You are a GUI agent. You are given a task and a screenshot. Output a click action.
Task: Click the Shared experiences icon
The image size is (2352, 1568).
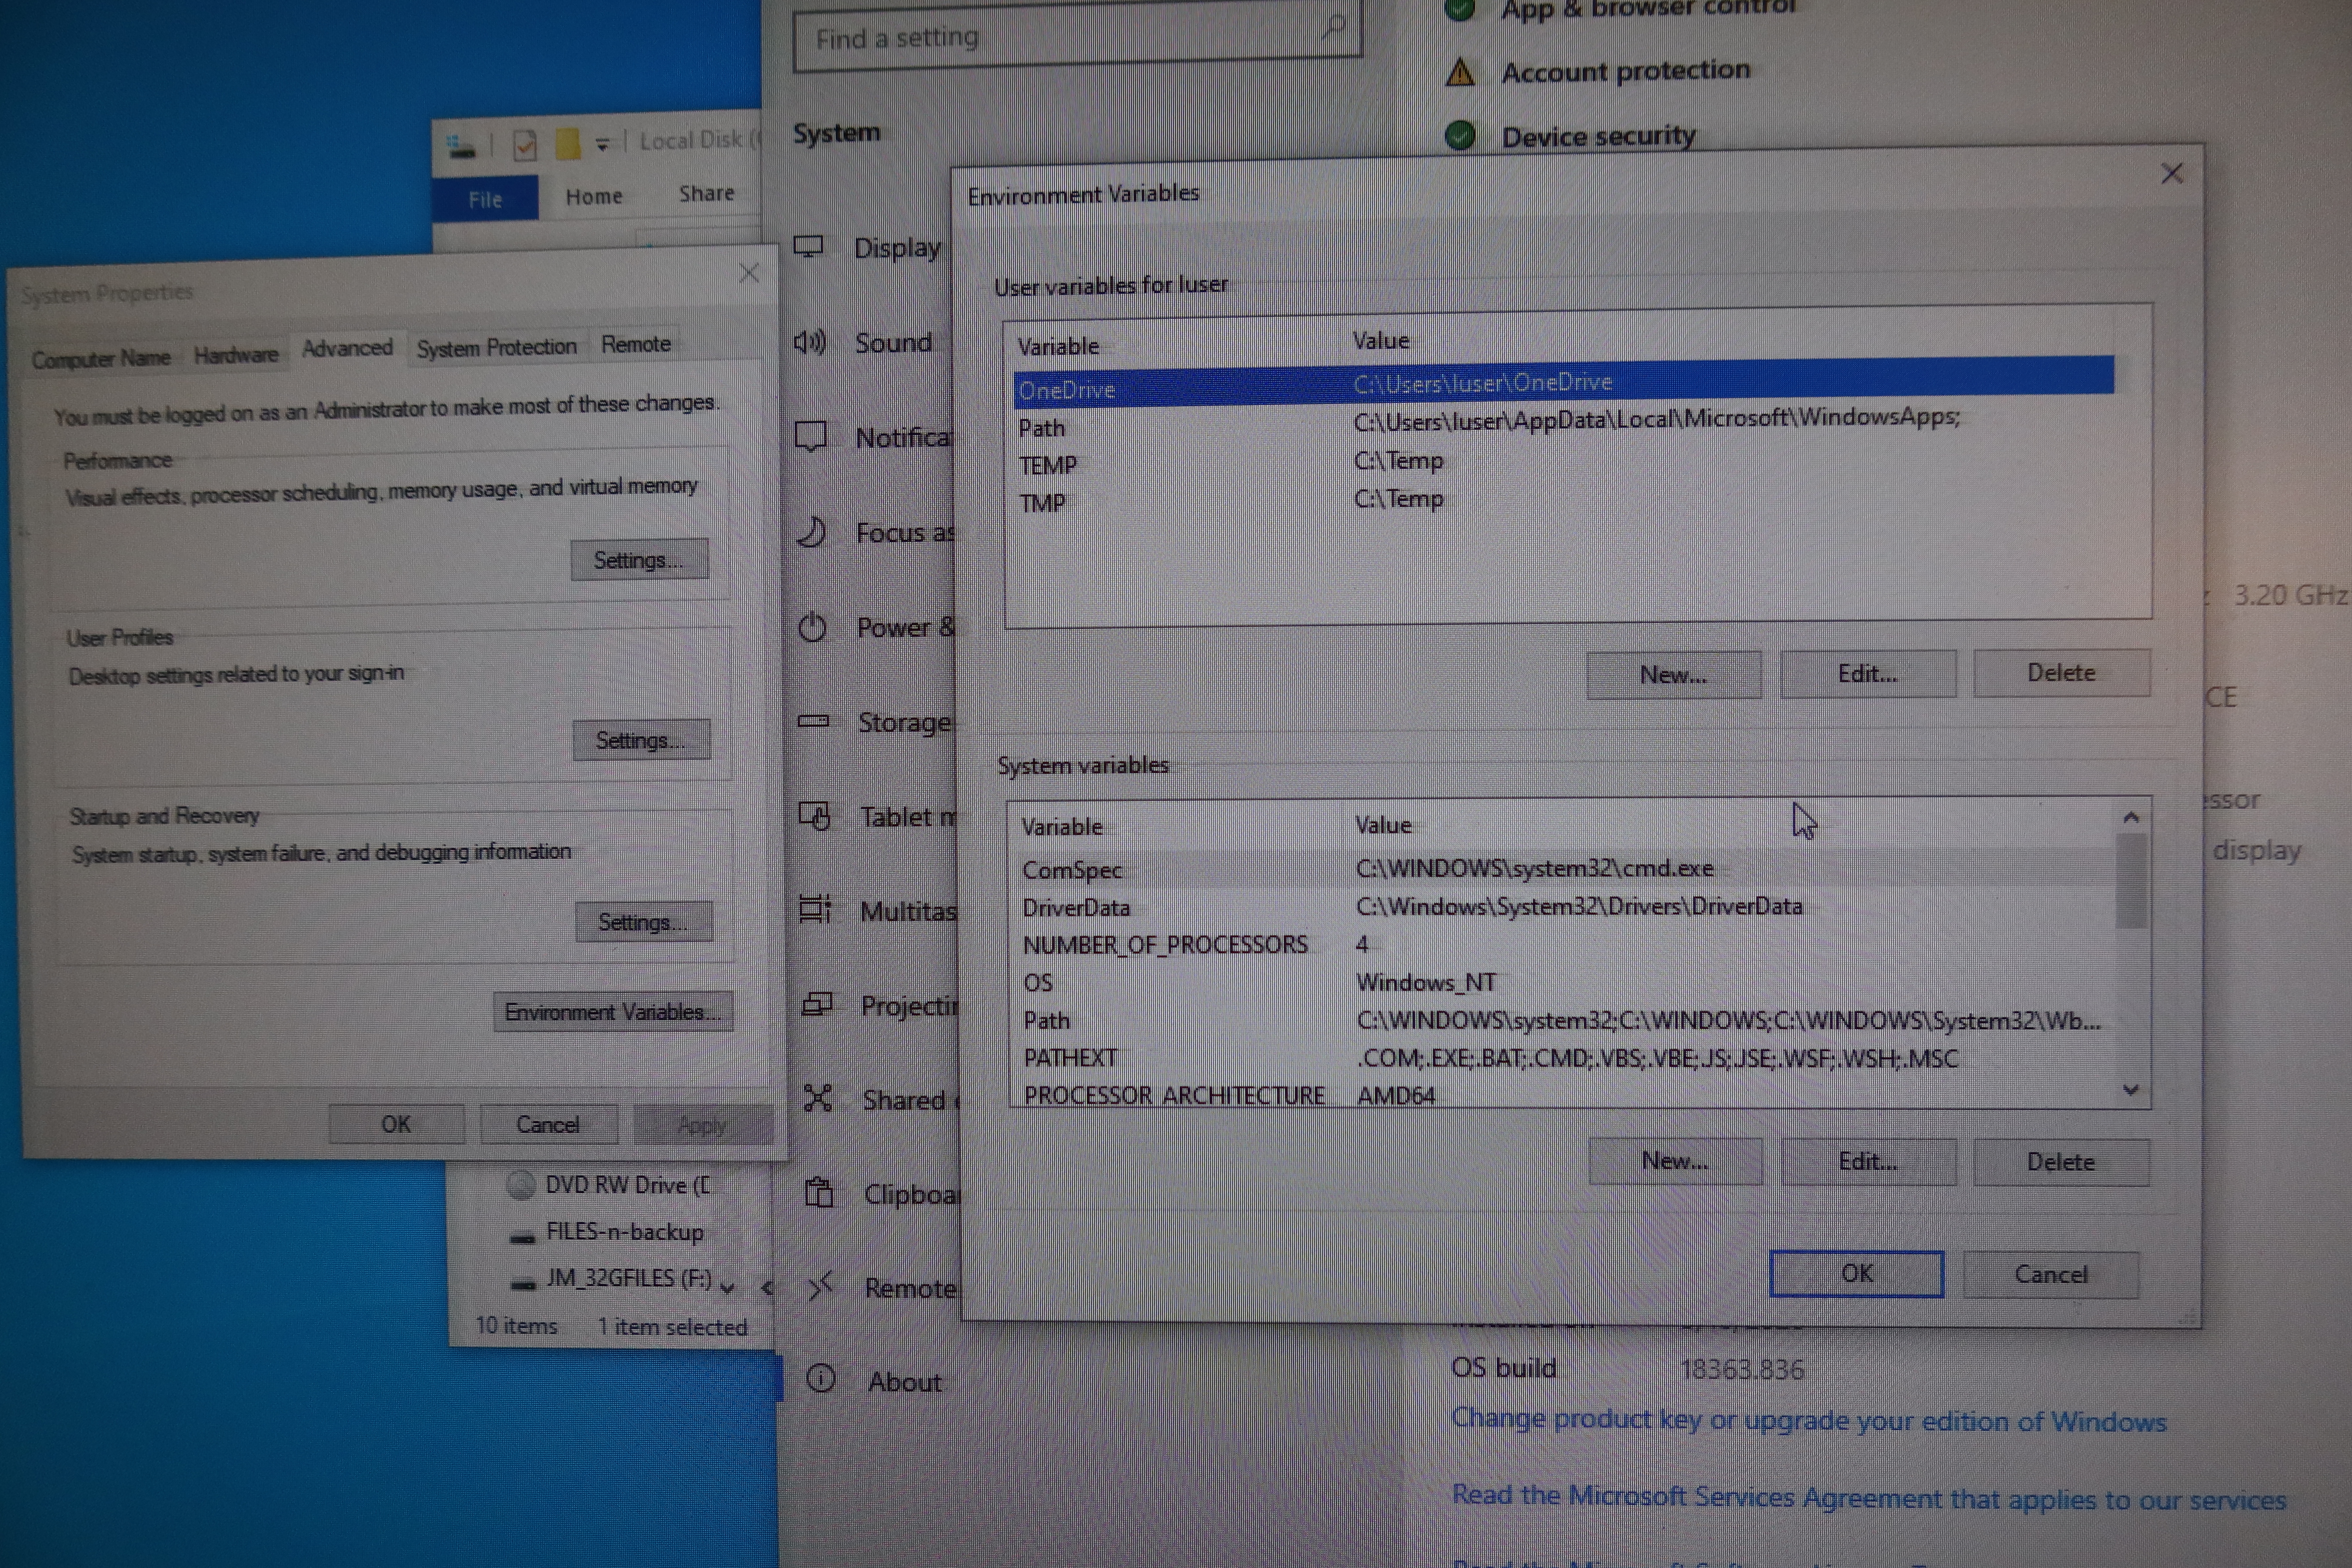818,1098
